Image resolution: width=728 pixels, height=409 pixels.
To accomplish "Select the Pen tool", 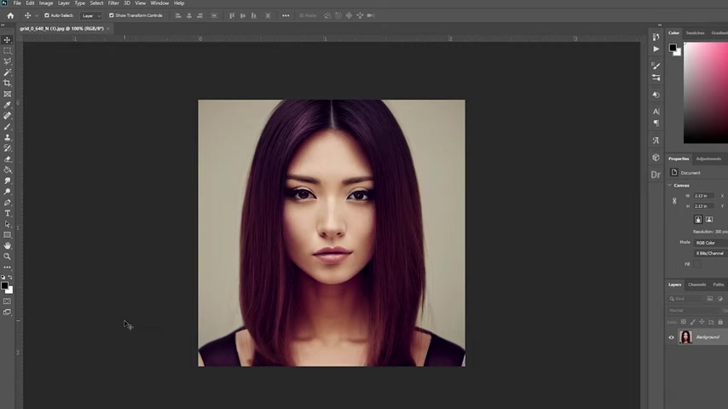I will pos(8,203).
